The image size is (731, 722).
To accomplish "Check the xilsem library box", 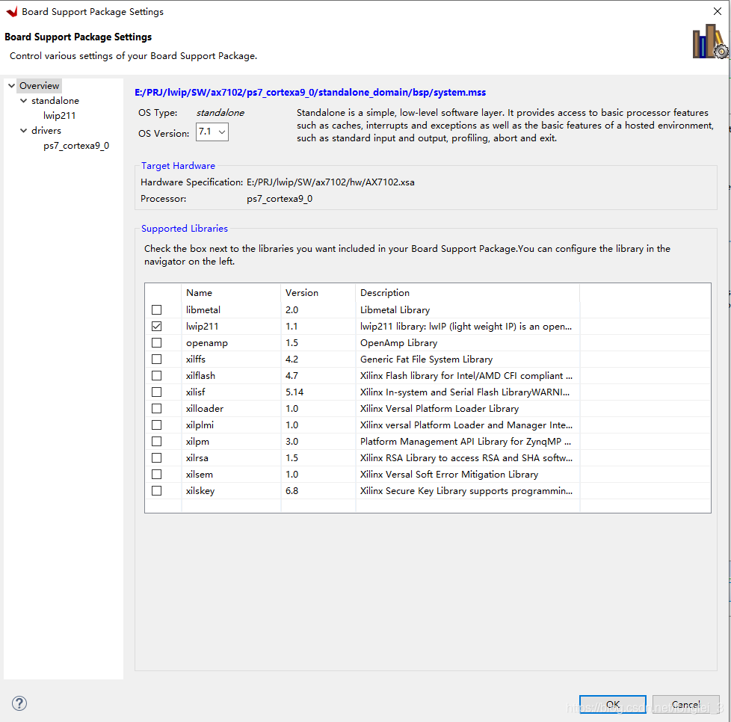I will pyautogui.click(x=157, y=474).
